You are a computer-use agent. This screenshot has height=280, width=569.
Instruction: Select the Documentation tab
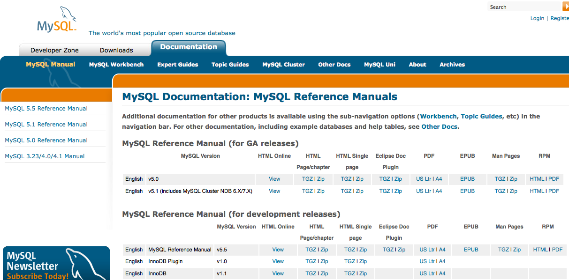click(x=189, y=47)
